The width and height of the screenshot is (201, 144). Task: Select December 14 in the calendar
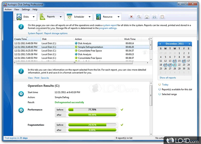pos(175,61)
